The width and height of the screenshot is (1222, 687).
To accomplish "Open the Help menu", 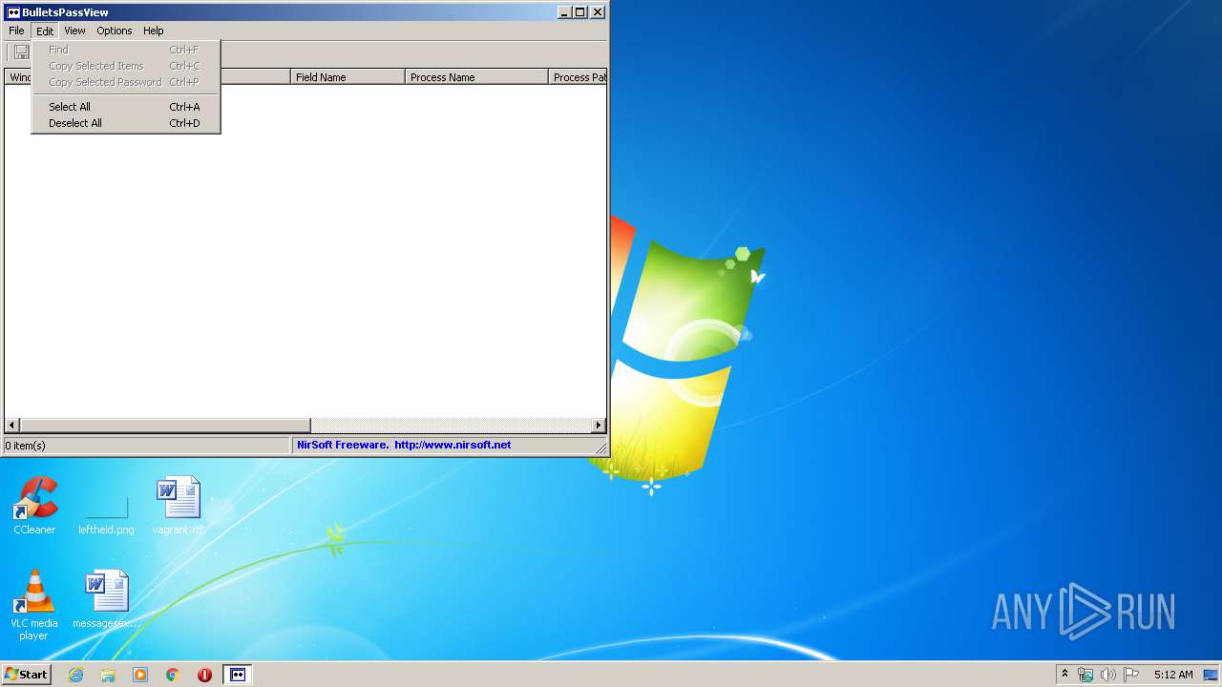I will pos(154,31).
